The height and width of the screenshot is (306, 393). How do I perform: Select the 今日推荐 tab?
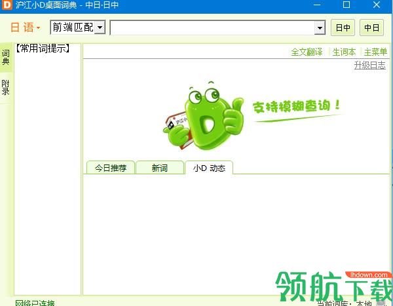(111, 168)
